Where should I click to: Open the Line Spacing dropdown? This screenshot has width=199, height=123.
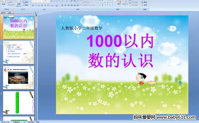(78, 1)
